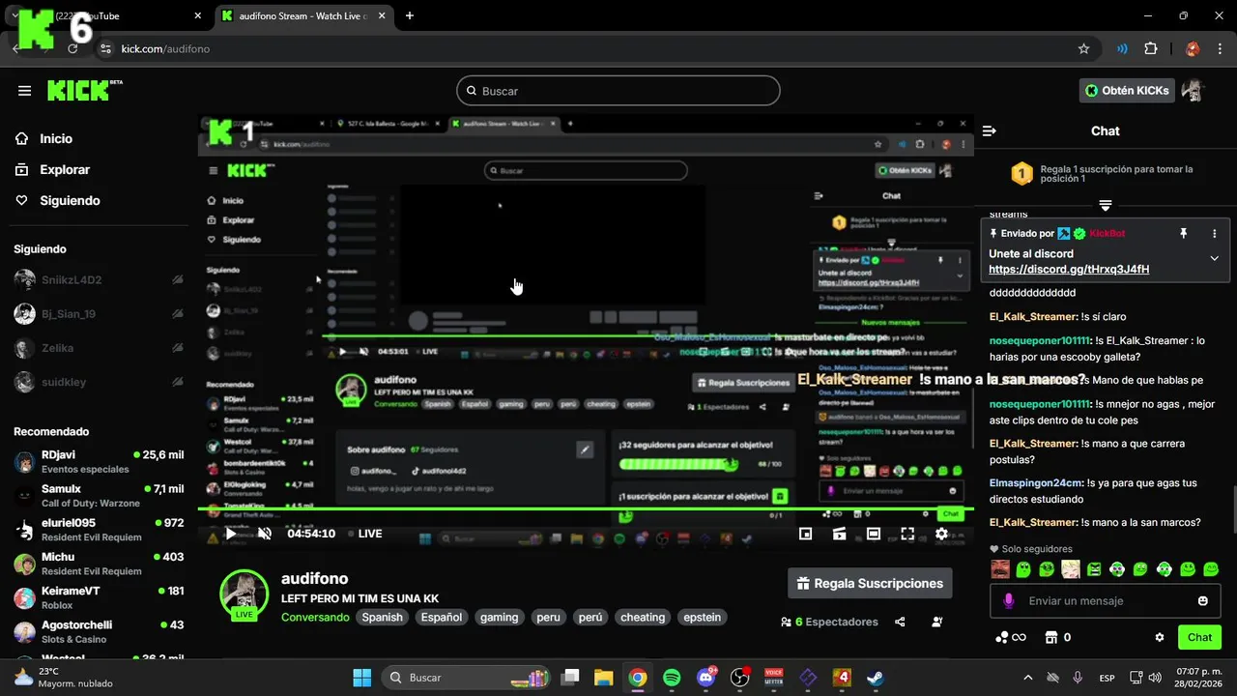
Task: Share the stream via share icon
Action: 901,622
